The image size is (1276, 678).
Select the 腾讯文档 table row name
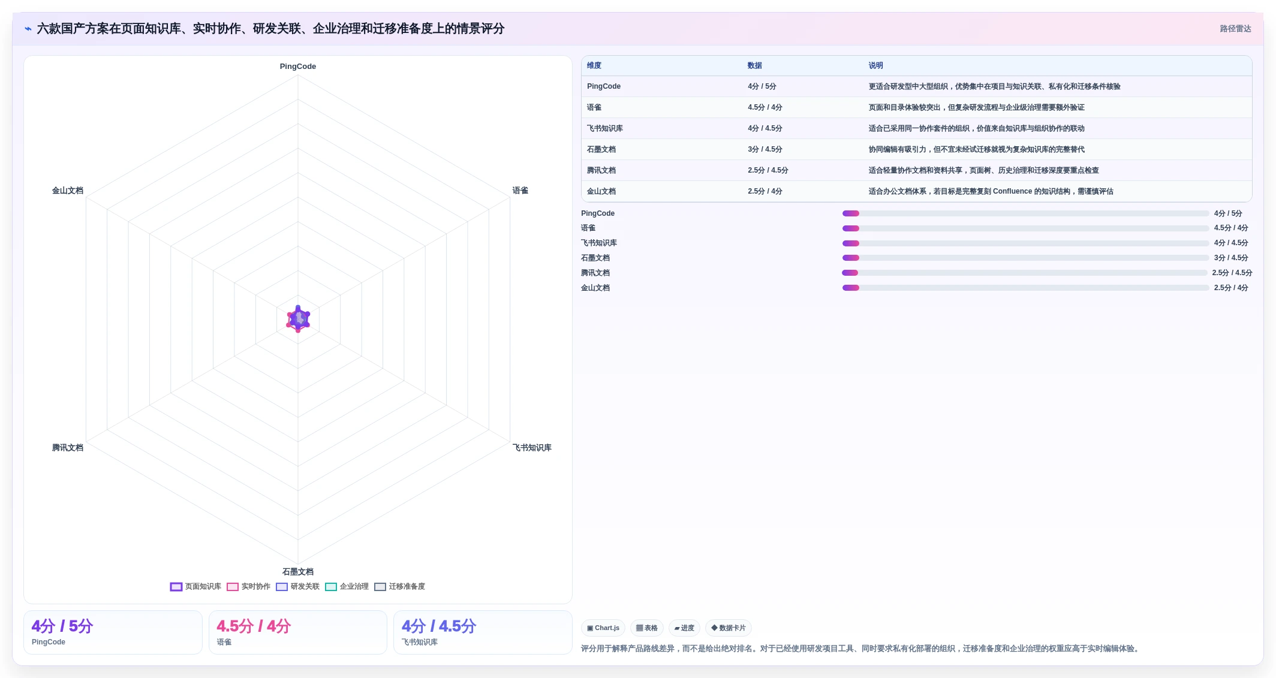(x=601, y=170)
